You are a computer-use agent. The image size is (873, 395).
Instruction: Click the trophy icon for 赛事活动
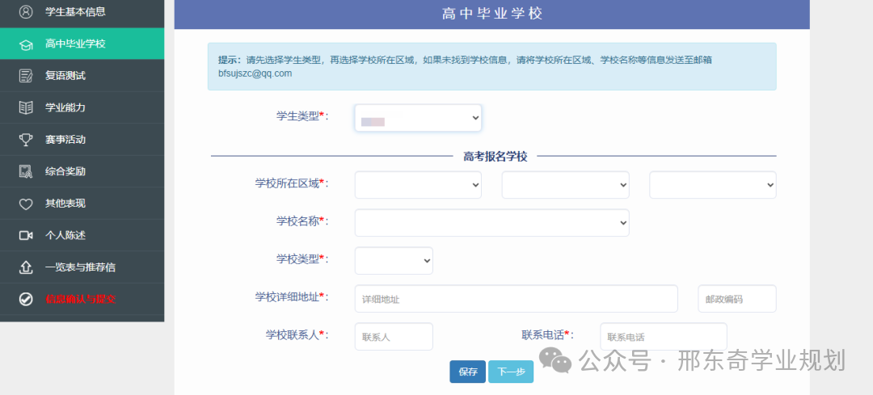(x=26, y=140)
